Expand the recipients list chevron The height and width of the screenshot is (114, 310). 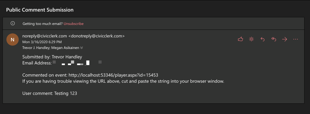[82, 47]
